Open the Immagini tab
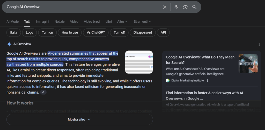Screen dimensions: 265x130 coord(42,22)
